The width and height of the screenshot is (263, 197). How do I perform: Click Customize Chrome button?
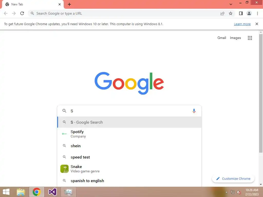tap(233, 179)
